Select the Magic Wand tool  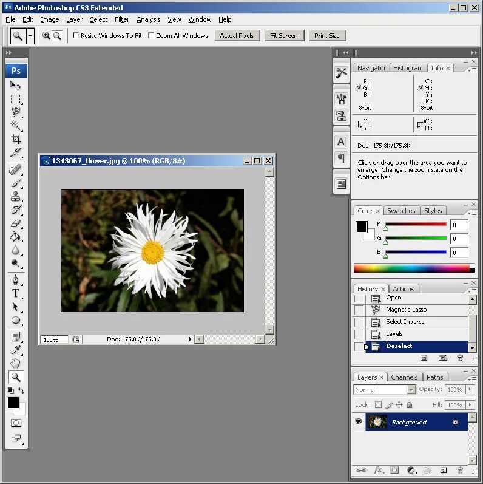[15, 126]
